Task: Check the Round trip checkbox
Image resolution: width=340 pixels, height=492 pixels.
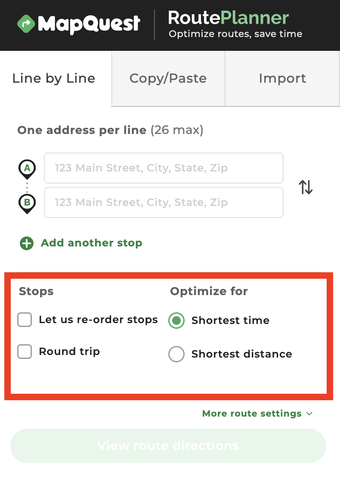Action: coord(25,352)
